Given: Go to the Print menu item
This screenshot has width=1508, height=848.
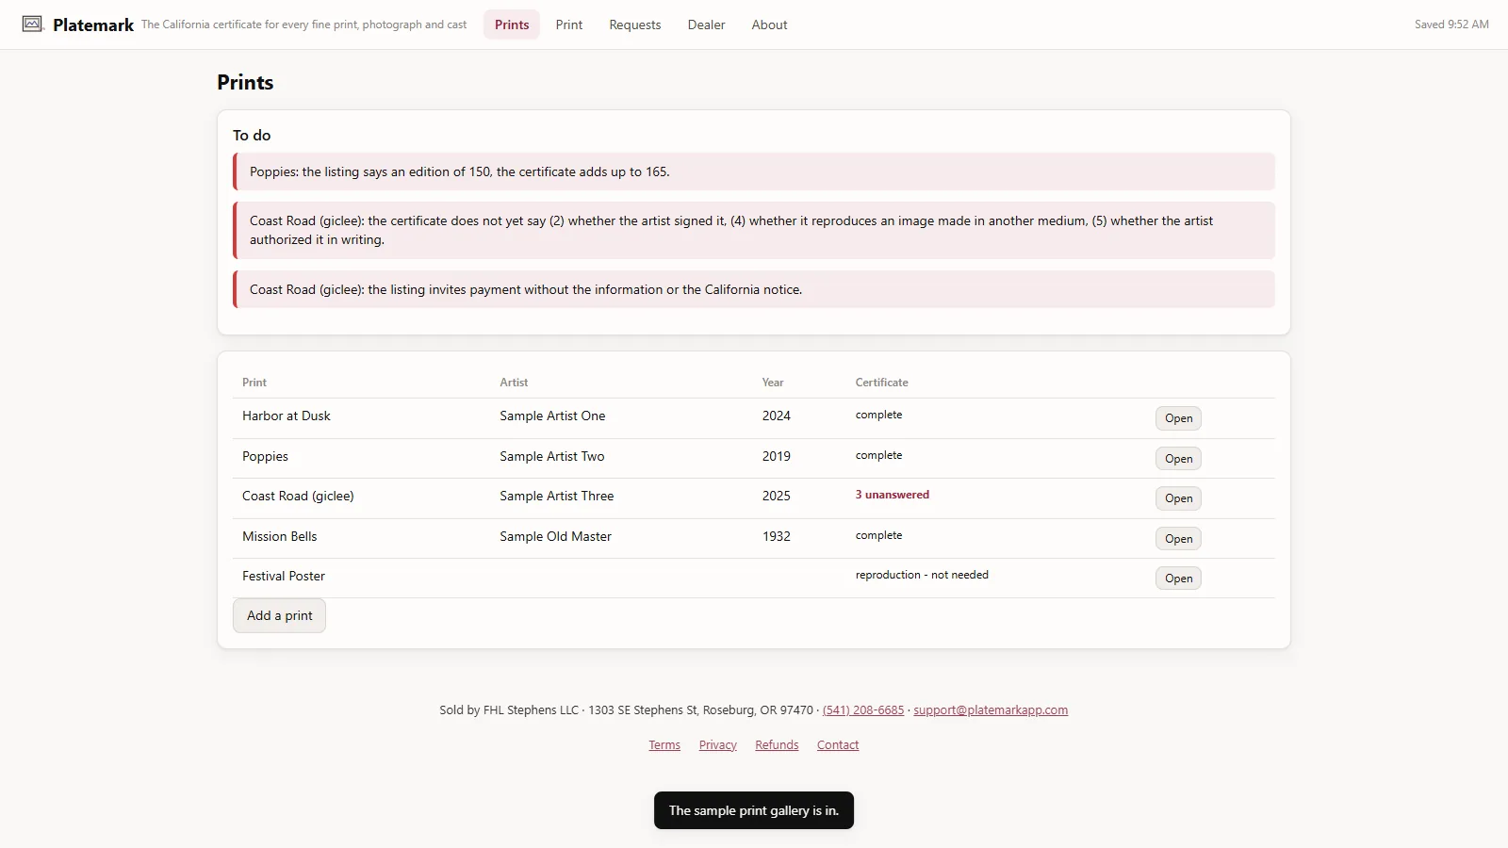Looking at the screenshot, I should point(569,24).
